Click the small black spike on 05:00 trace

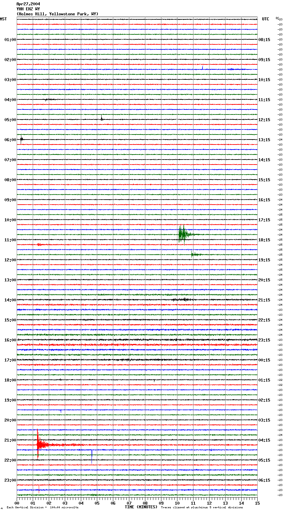coord(102,118)
